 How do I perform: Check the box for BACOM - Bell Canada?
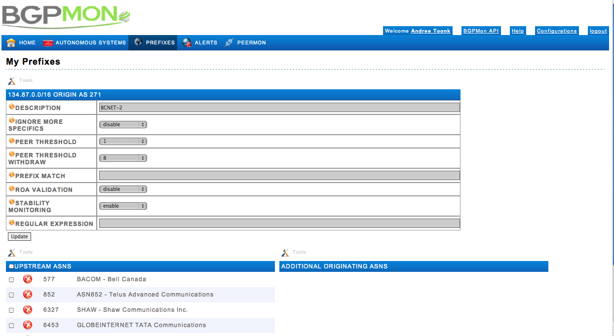point(11,280)
